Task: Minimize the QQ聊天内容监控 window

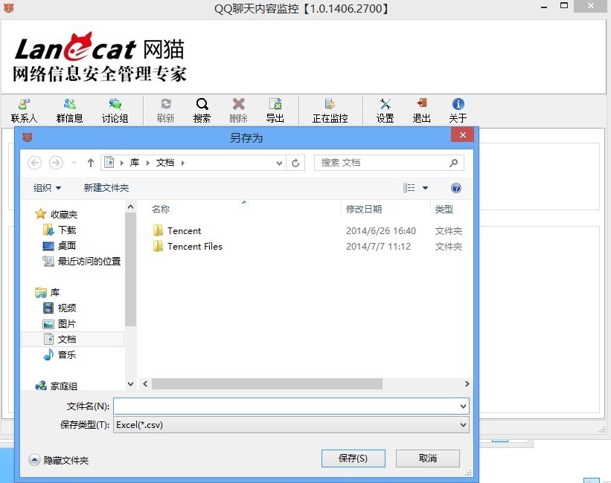Action: coord(544,7)
